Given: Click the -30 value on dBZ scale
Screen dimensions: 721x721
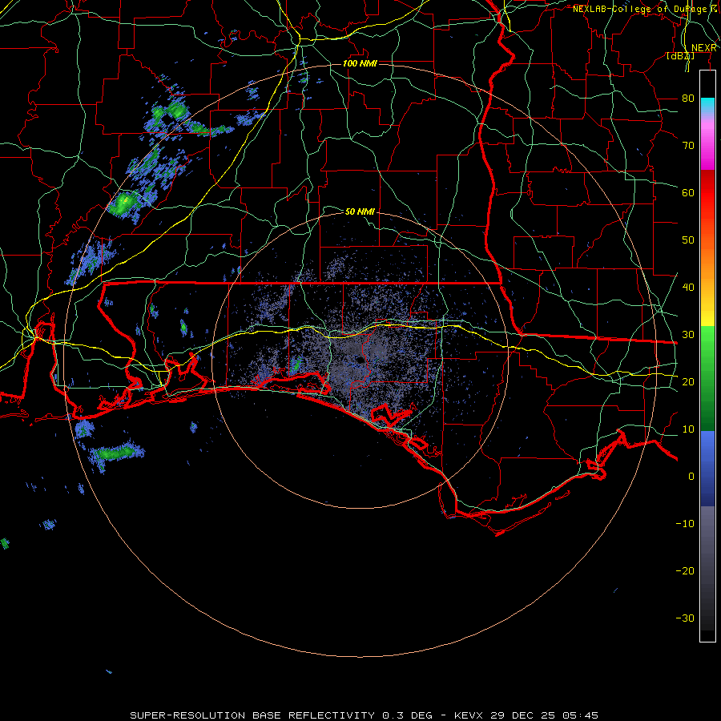Looking at the screenshot, I should tap(685, 618).
